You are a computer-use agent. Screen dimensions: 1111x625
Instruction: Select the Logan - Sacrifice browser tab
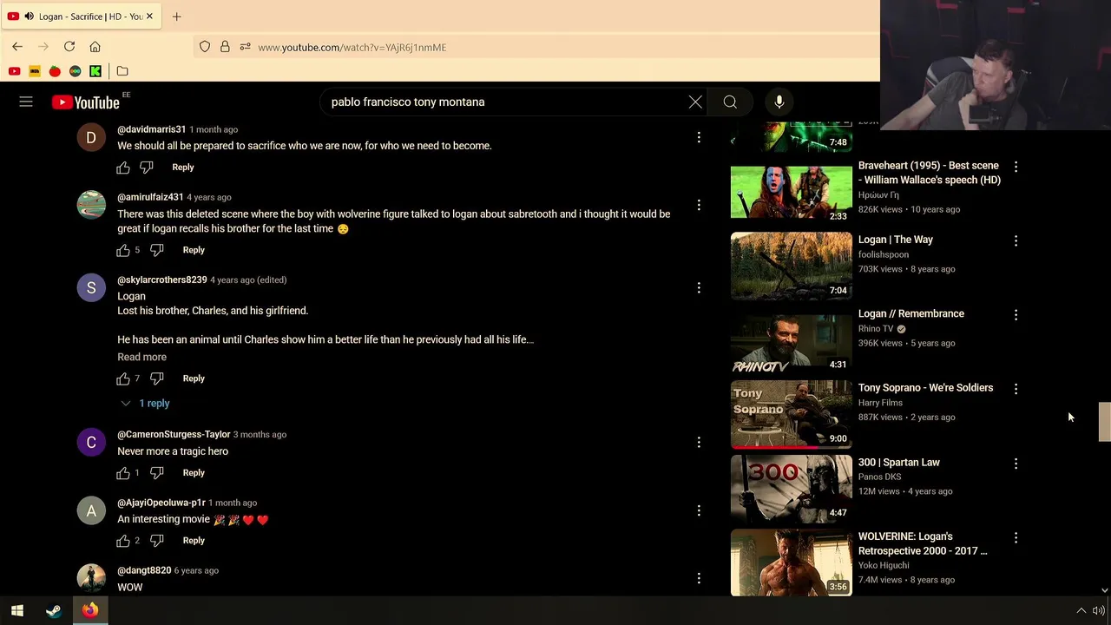click(x=80, y=16)
